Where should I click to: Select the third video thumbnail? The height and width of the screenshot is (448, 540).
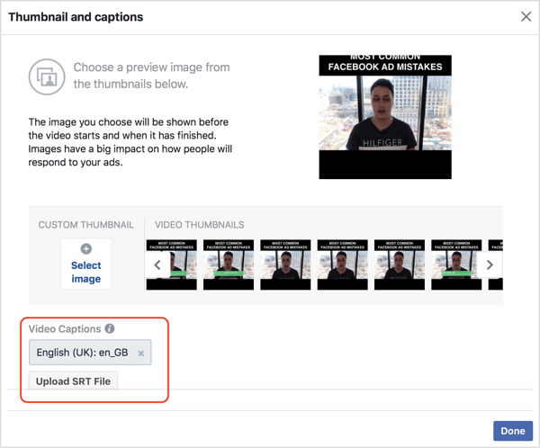tap(285, 264)
